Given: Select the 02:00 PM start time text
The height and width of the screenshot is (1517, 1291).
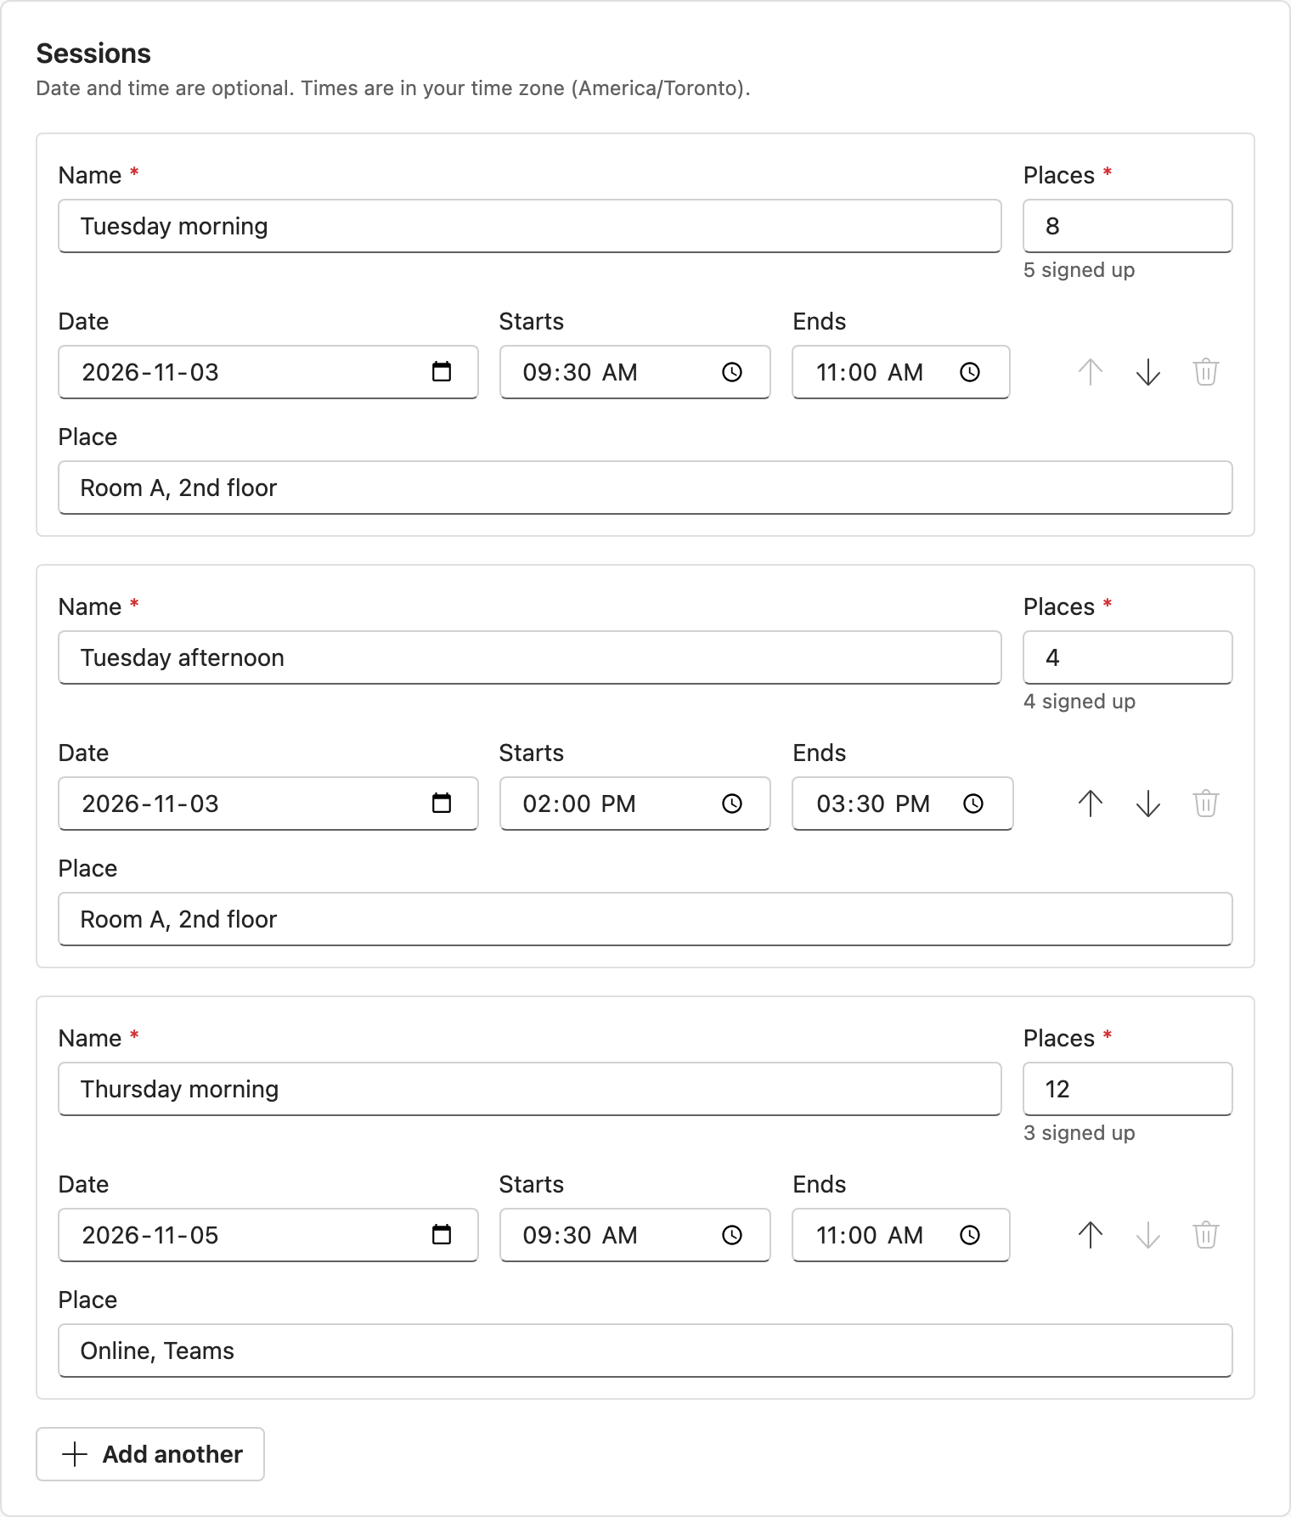Looking at the screenshot, I should click(x=579, y=804).
